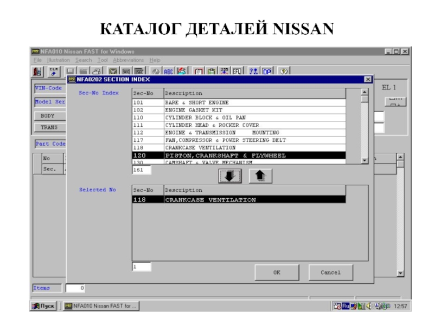This screenshot has height=325, width=434.
Task: Click the Part Code label in main window
Action: (50, 144)
